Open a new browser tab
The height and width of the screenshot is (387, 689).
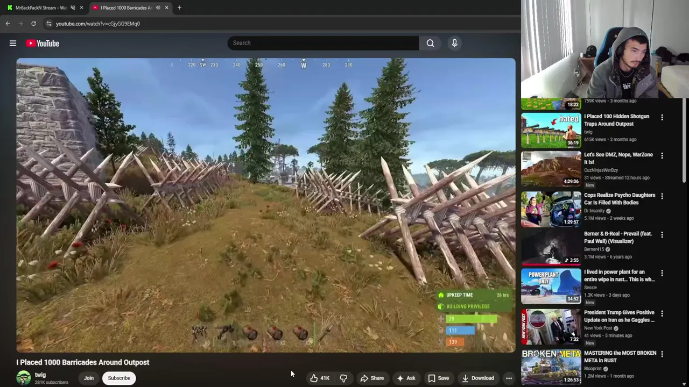(179, 8)
